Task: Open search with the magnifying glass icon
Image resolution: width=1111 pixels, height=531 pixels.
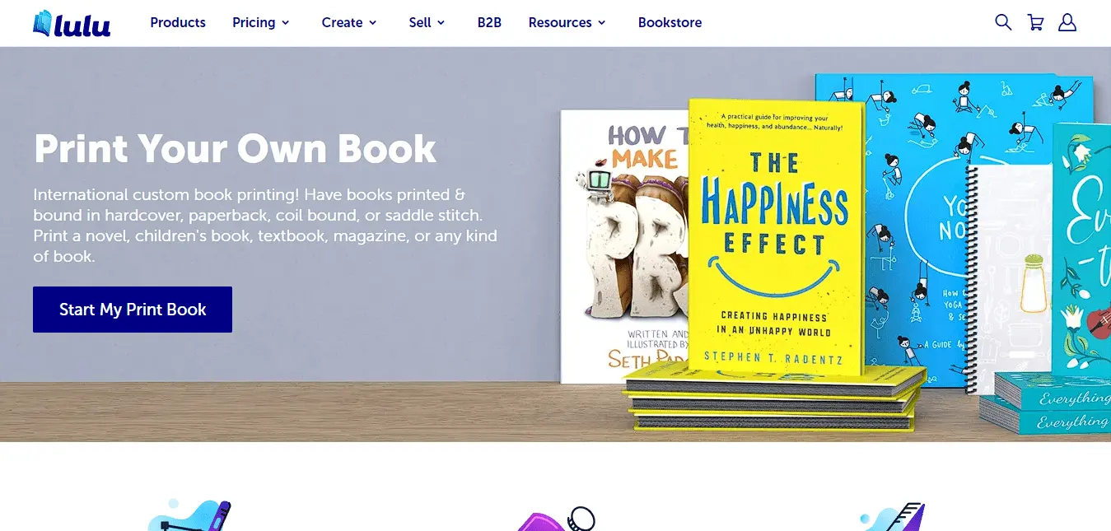Action: click(1002, 22)
